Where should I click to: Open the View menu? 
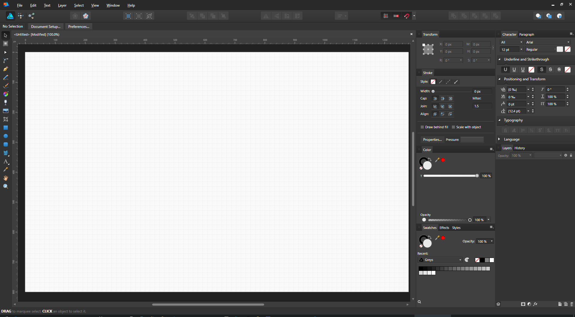(x=95, y=5)
